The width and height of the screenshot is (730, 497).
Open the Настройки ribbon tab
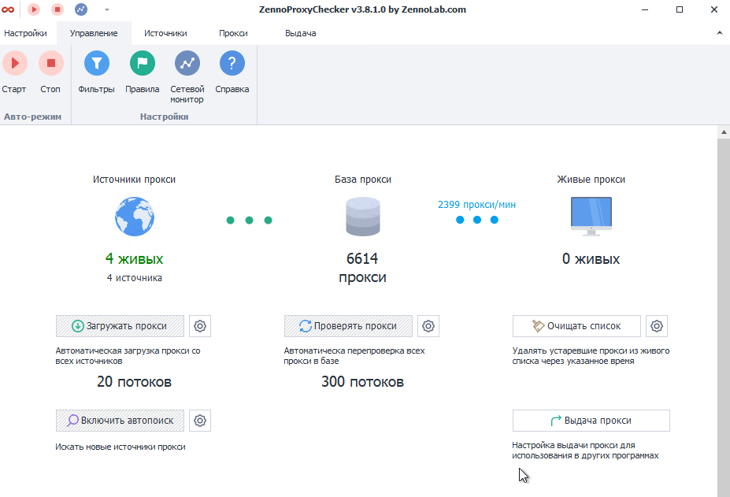[x=26, y=33]
